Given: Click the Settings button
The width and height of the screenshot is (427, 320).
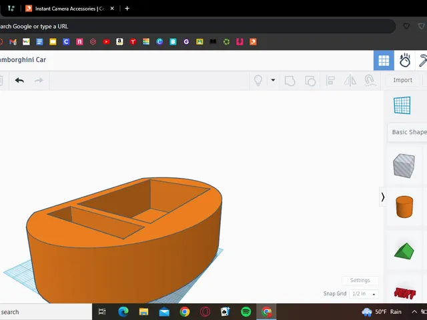Looking at the screenshot, I should (360, 280).
